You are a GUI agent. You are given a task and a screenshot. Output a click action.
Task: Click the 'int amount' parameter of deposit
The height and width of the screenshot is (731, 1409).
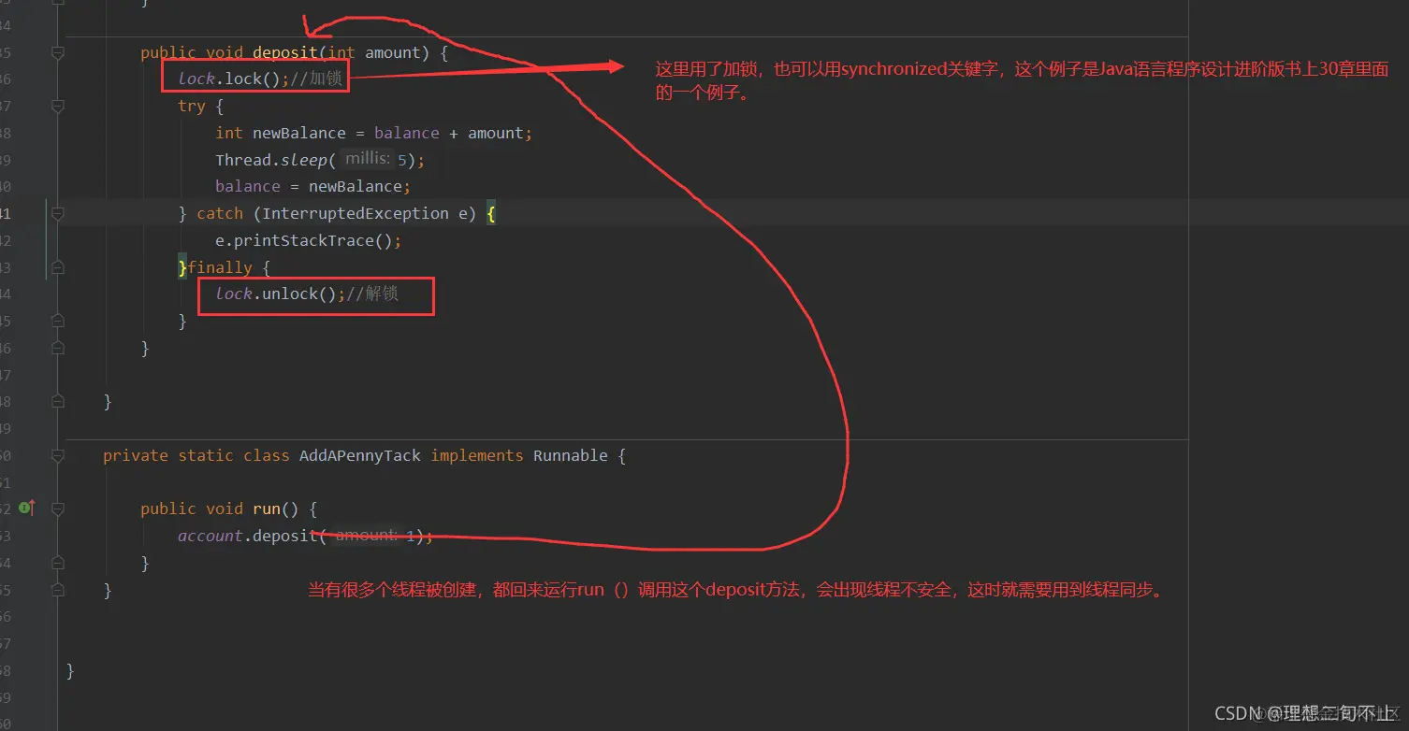[374, 53]
